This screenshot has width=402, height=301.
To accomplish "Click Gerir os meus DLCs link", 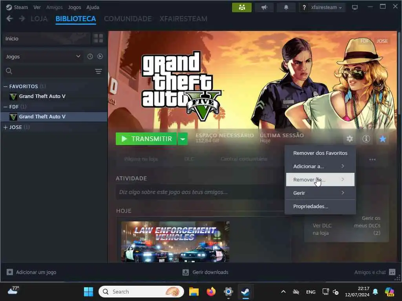I will point(367,225).
